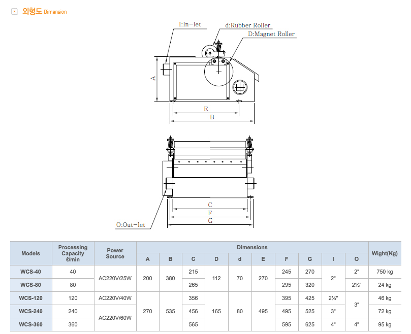Click the AC220V/25W power source cell

(115, 279)
